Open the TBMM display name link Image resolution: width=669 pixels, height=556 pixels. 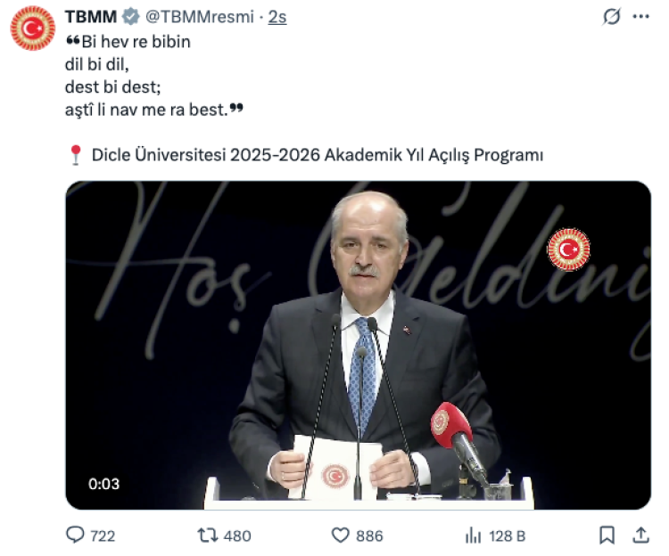(x=91, y=17)
